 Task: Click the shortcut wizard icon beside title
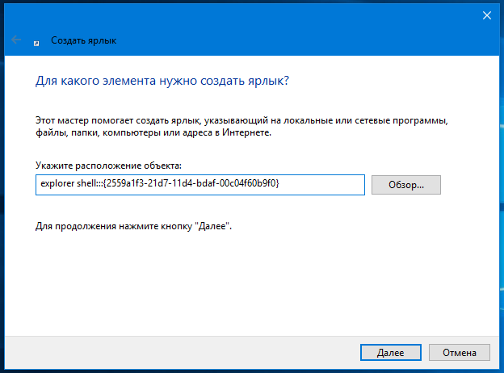click(x=36, y=44)
